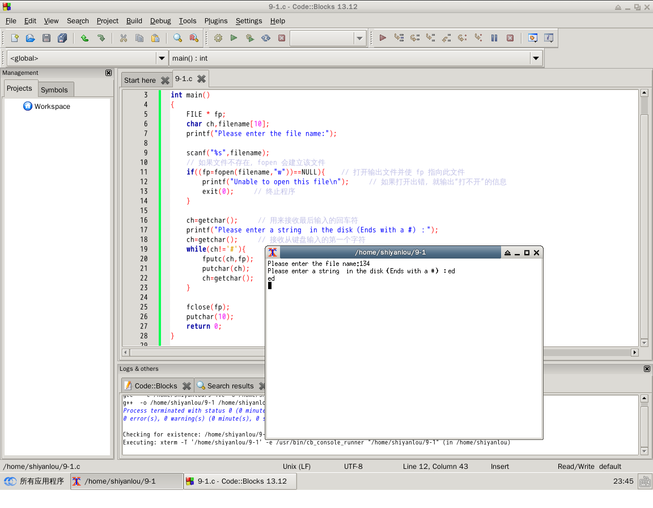Click the 所有应用程序 applications menu button
653x508 pixels.
coord(35,481)
